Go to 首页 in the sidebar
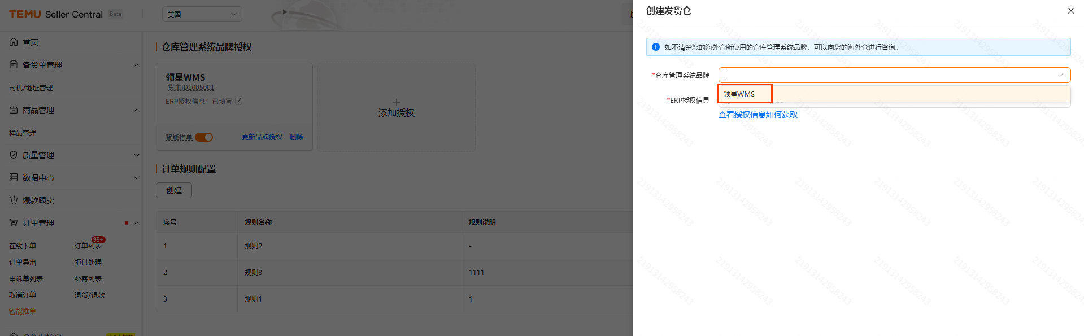Screen dimensions: 1084x336 tap(31, 42)
